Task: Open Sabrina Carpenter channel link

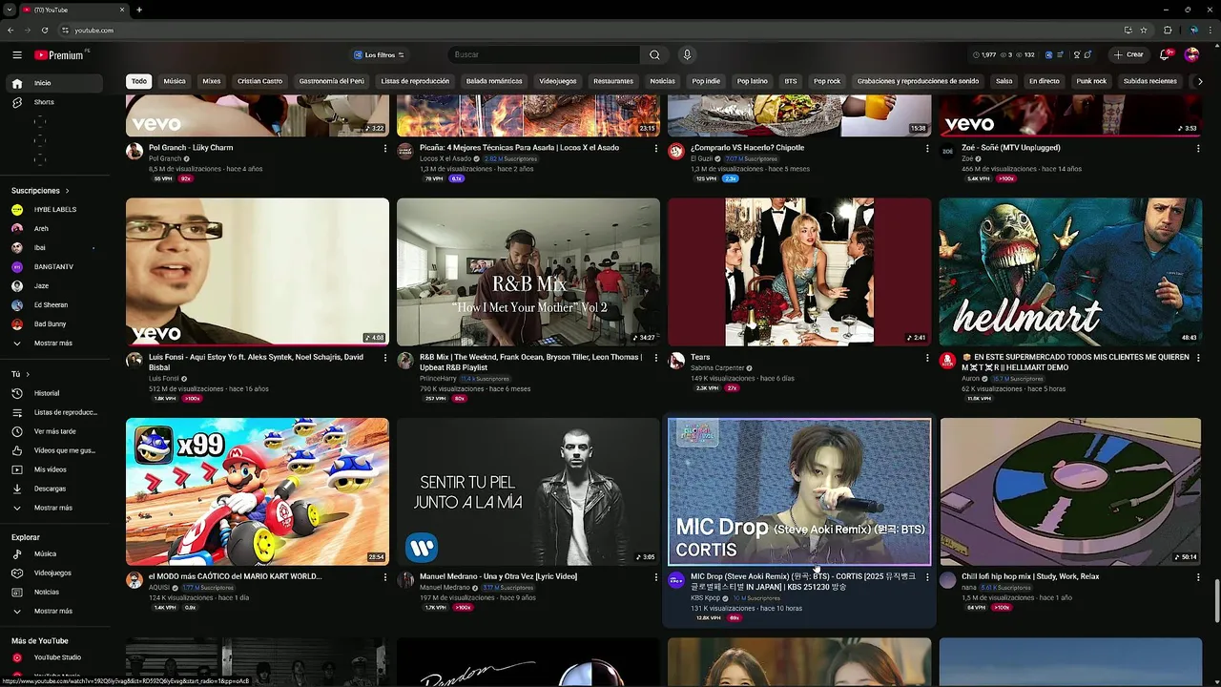Action: [x=717, y=368]
